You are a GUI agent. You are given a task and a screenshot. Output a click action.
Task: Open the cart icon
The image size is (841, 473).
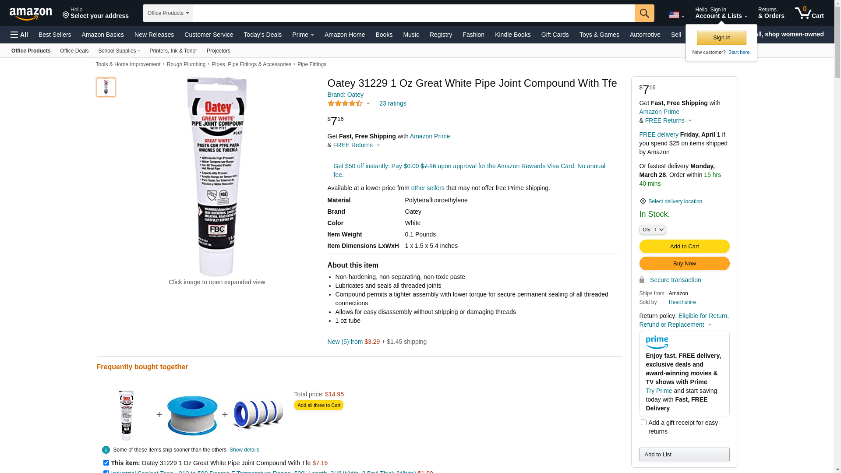point(809,13)
